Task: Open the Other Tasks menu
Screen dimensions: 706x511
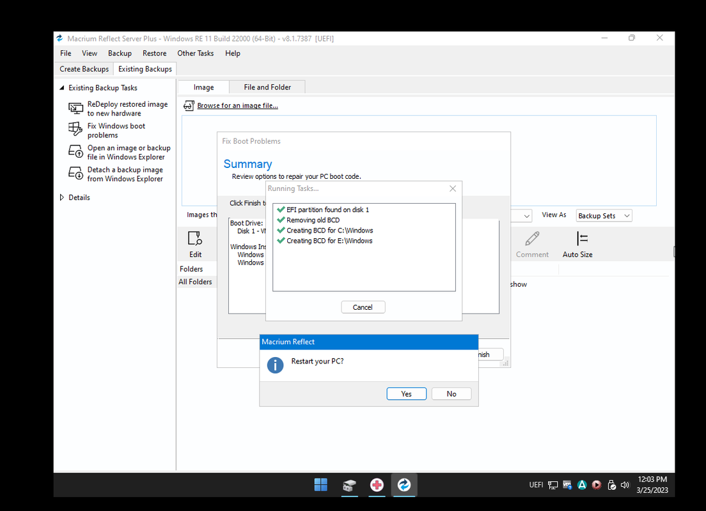Action: pos(196,53)
